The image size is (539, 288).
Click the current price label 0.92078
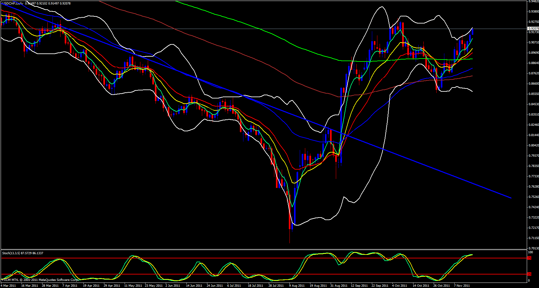click(533, 28)
